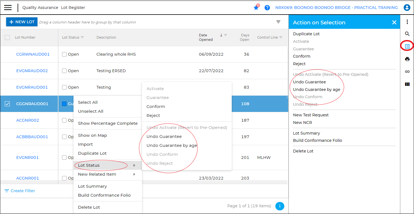The height and width of the screenshot is (214, 414).
Task: Open the vertical three-dot more options menu
Action: [x=407, y=22]
